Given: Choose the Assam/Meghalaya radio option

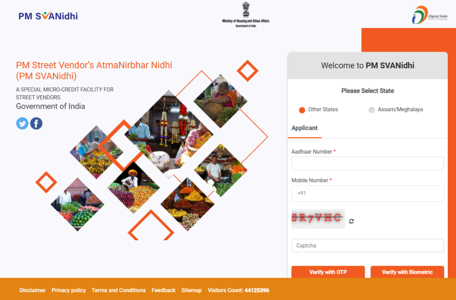Looking at the screenshot, I should click(x=371, y=110).
